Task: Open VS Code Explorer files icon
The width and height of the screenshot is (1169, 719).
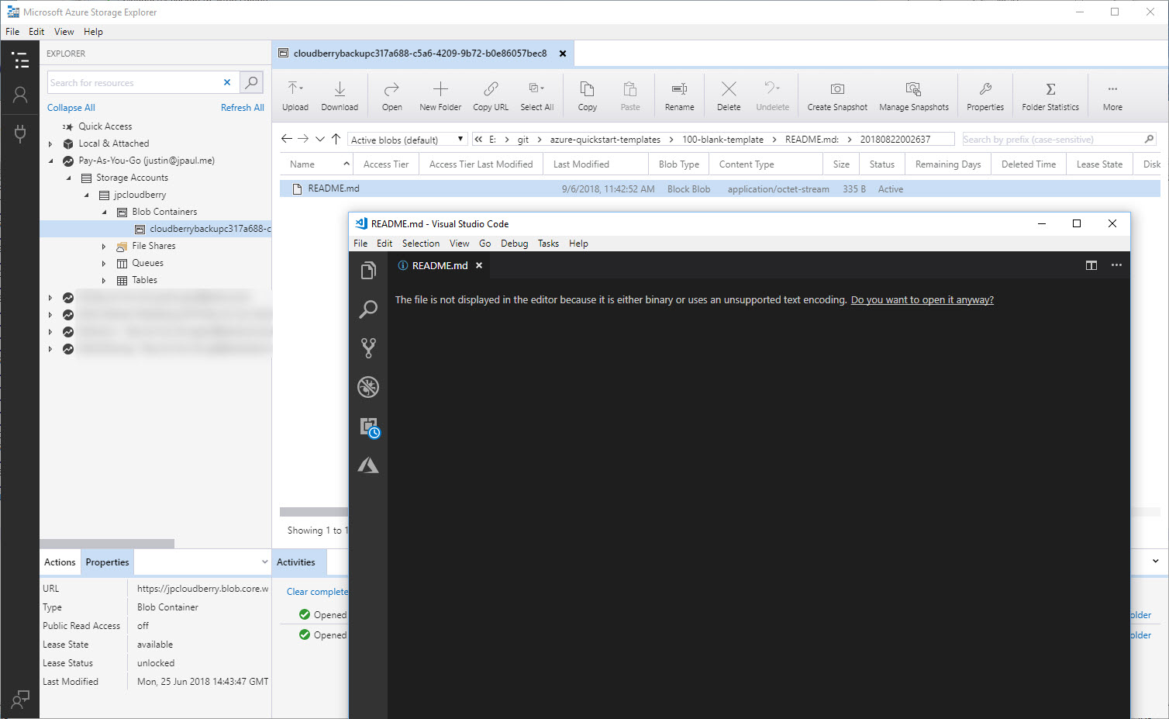Action: pyautogui.click(x=368, y=270)
